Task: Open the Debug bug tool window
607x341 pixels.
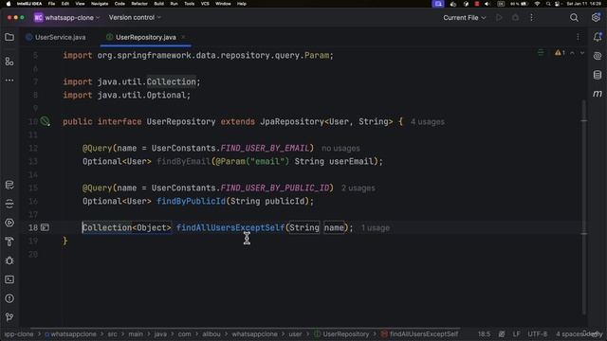Action: [x=9, y=260]
